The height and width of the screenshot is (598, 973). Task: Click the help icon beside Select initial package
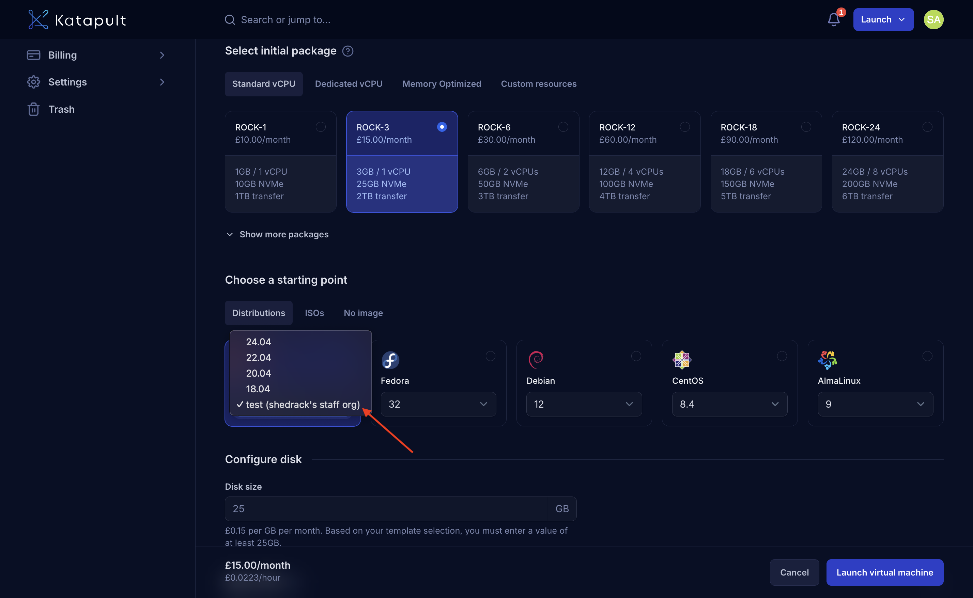[348, 51]
